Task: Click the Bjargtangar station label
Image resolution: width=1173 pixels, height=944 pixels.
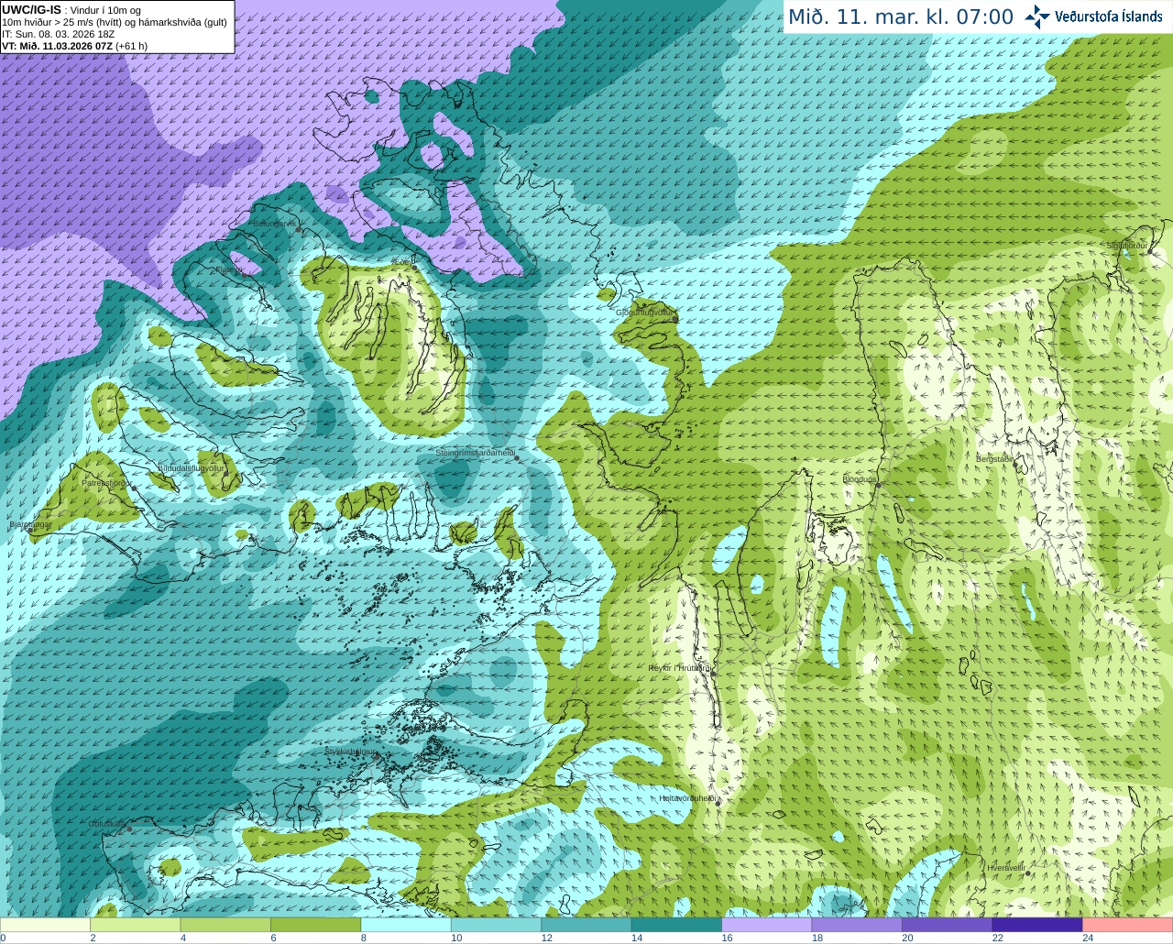Action: click(30, 525)
